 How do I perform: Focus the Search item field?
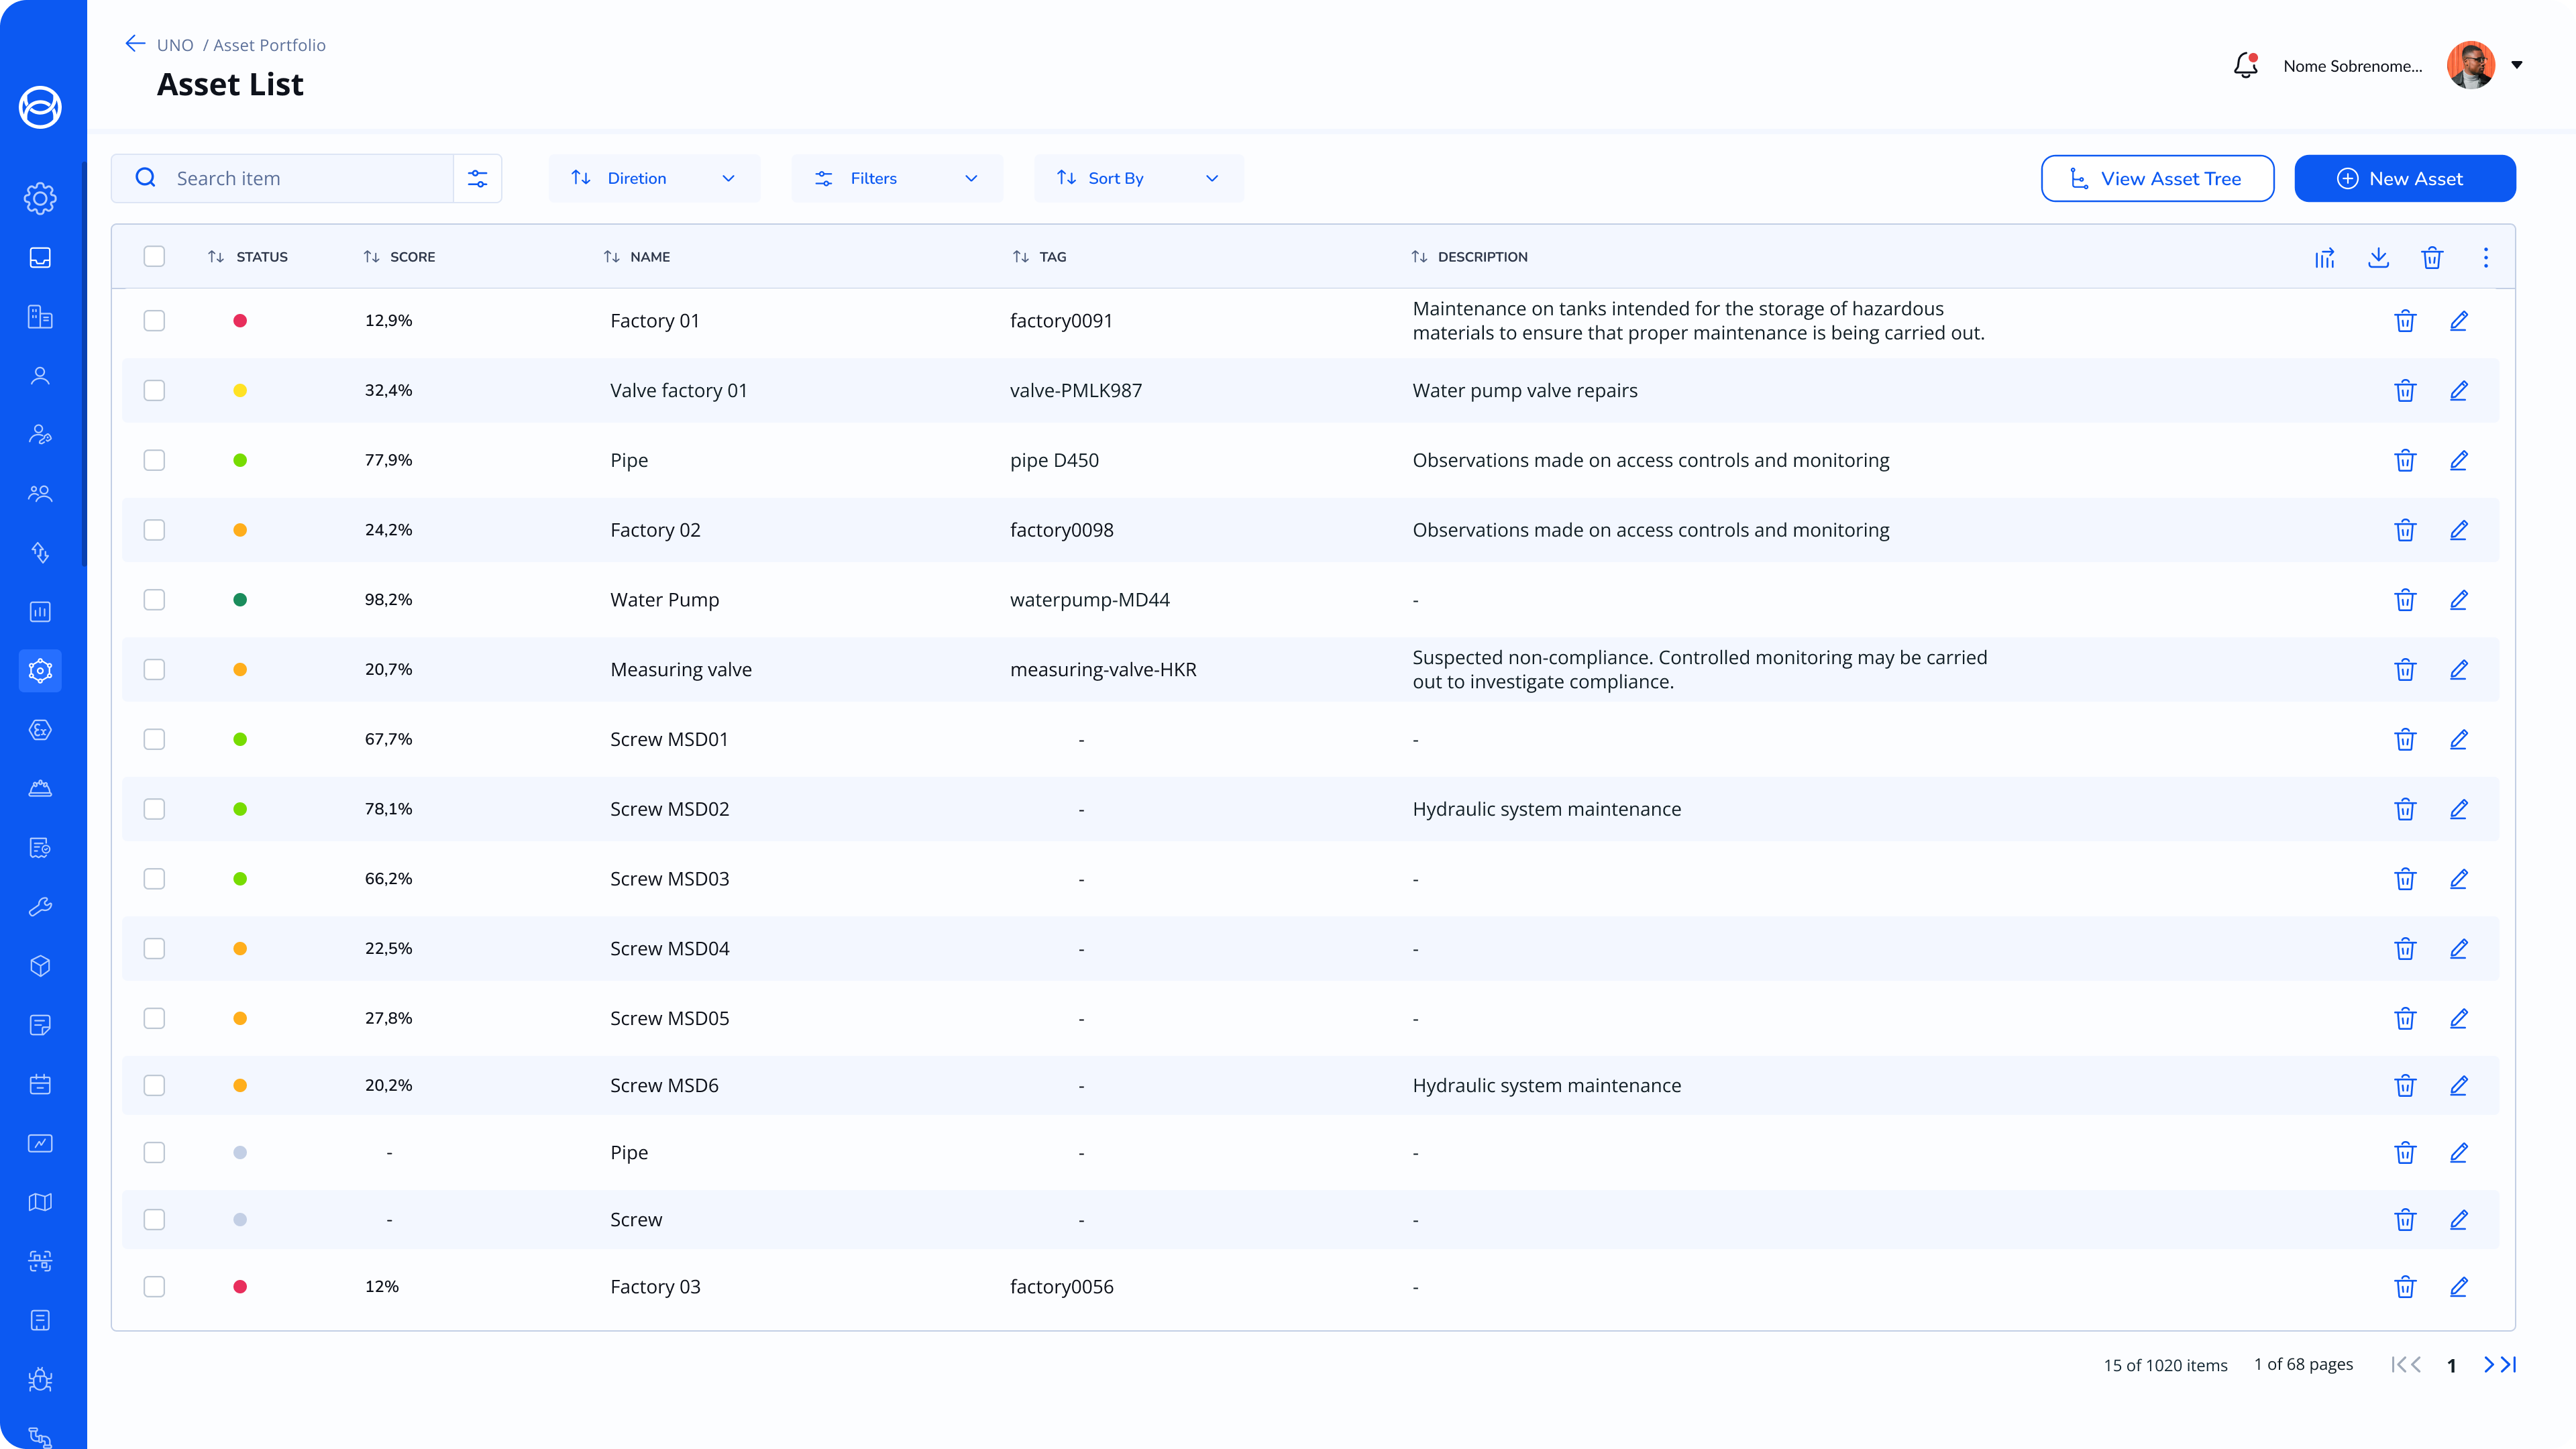tap(300, 178)
